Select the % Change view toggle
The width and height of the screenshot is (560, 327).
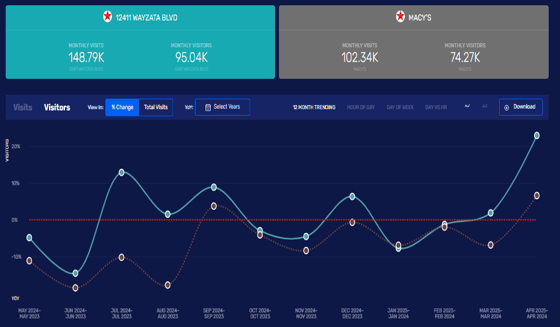point(122,107)
